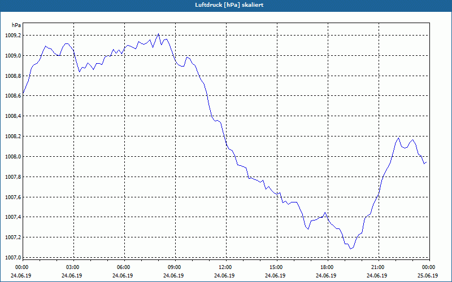Click the y-axis label 1007,2

[13, 237]
